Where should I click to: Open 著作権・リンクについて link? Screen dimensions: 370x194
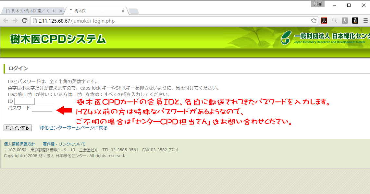(64, 144)
